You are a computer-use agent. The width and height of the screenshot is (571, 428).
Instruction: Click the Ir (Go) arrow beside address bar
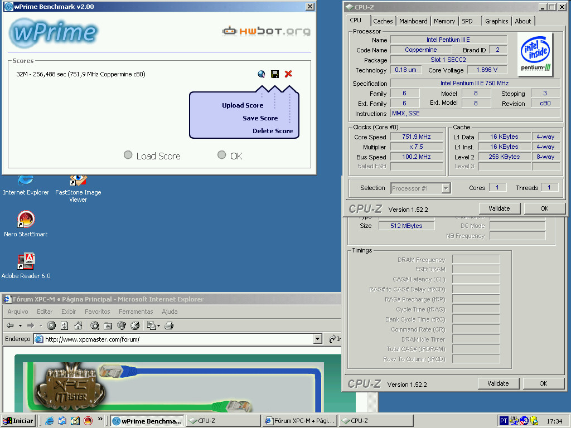(335, 339)
